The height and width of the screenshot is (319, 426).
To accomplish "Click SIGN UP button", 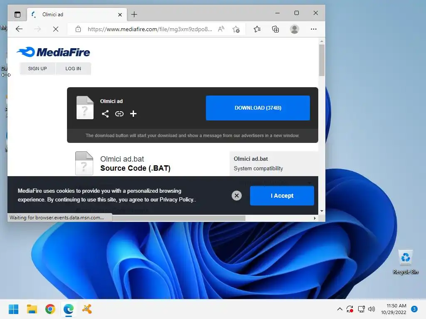I will [37, 69].
